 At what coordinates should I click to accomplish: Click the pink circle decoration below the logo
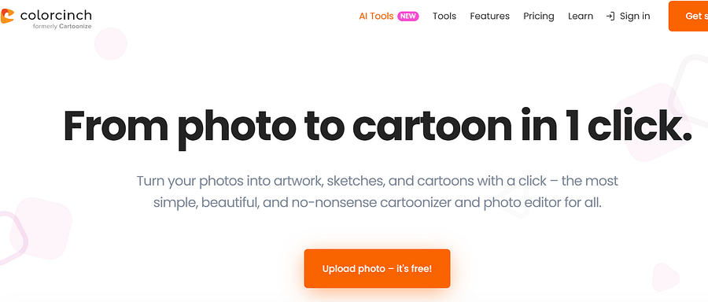[111, 44]
